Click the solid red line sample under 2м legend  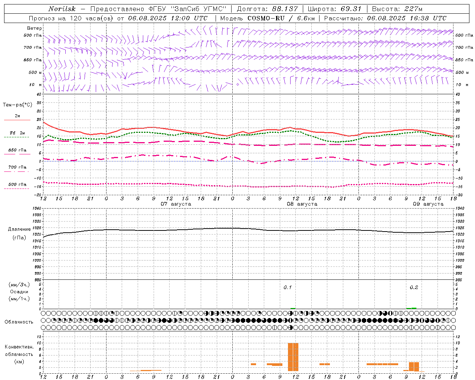tap(17, 120)
